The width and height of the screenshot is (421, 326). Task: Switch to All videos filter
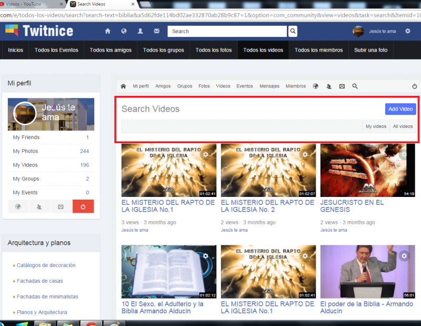click(403, 126)
